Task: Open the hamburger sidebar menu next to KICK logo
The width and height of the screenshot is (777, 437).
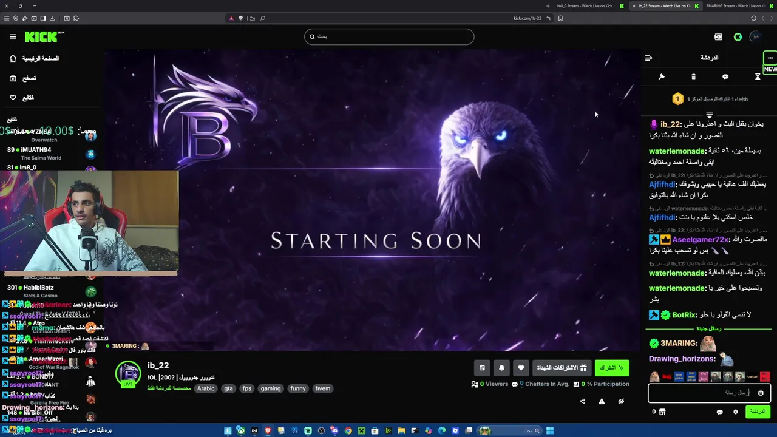Action: point(13,37)
